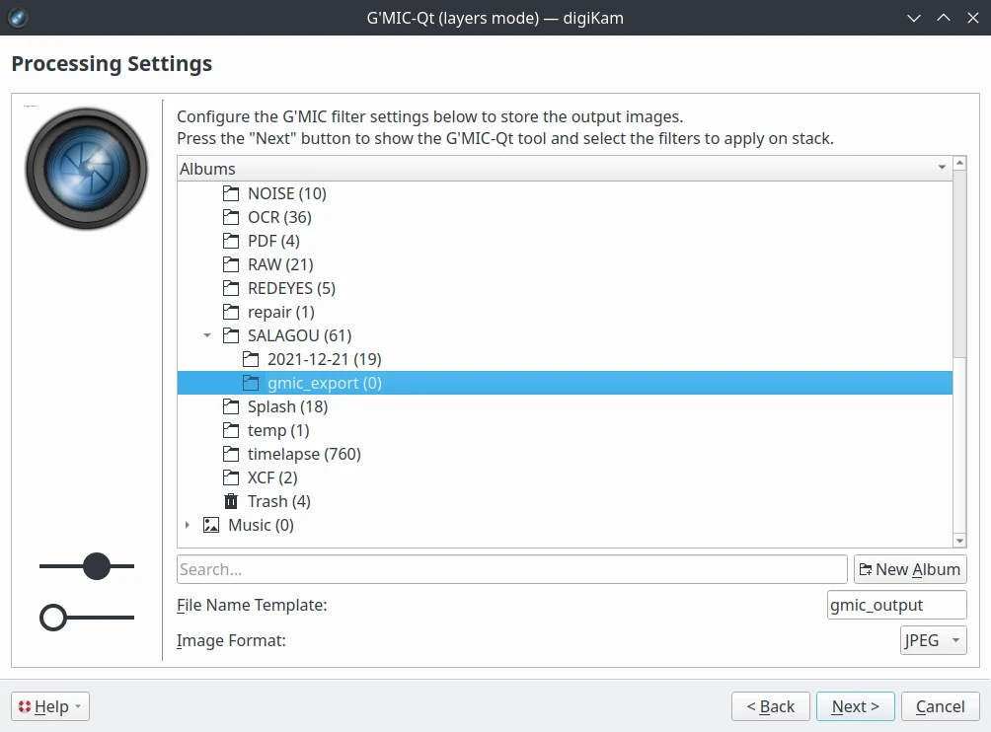
Task: Select the Splash album
Action: click(x=287, y=406)
